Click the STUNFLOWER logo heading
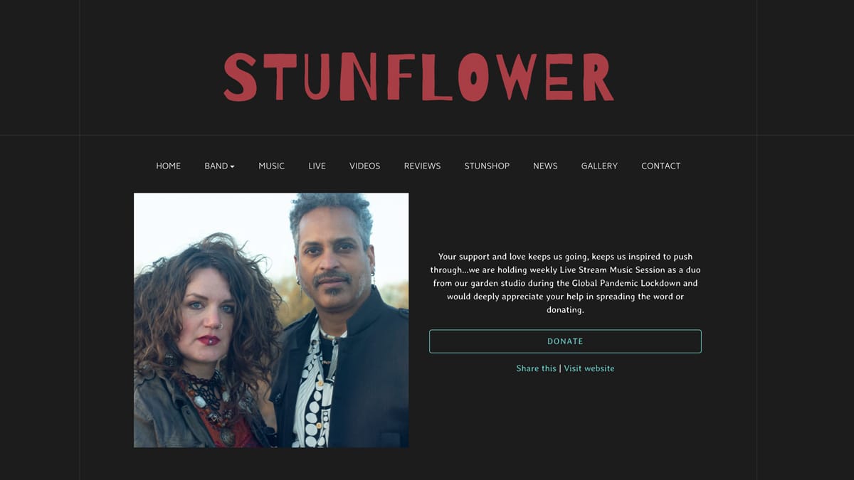This screenshot has height=480, width=854. click(418, 77)
